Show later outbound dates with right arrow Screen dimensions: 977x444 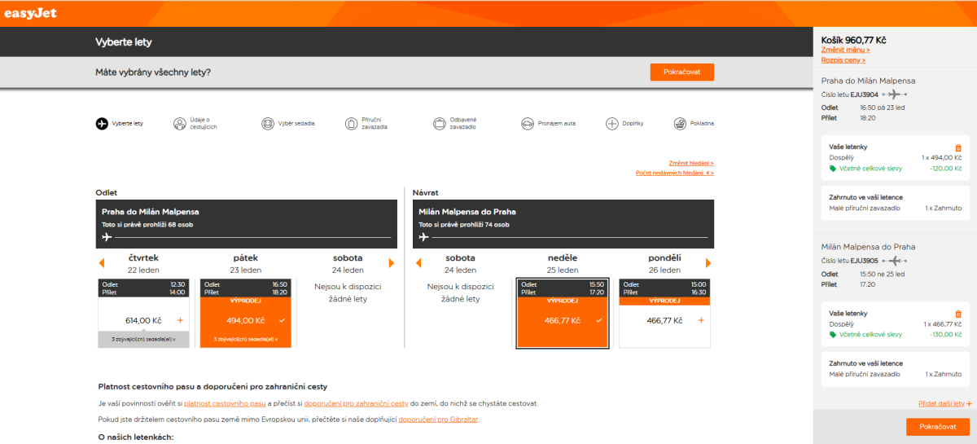click(x=392, y=263)
